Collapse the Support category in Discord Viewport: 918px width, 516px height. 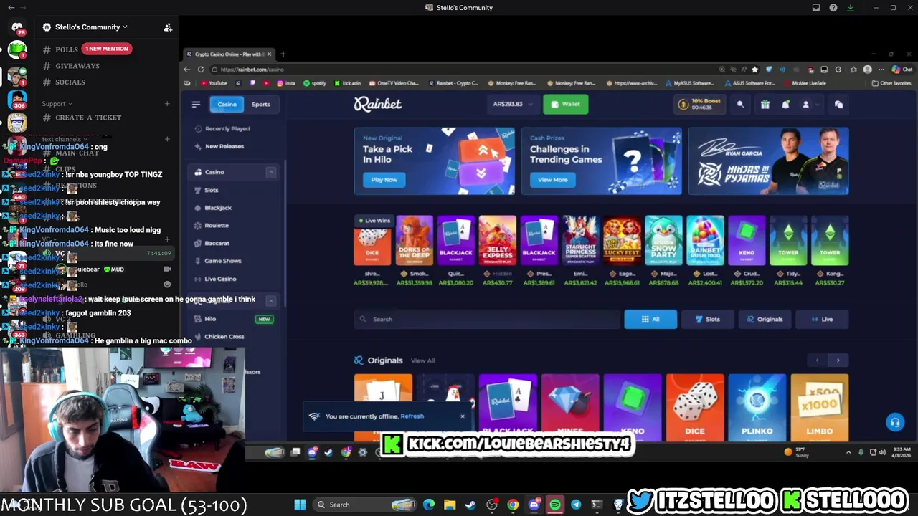[x=56, y=104]
